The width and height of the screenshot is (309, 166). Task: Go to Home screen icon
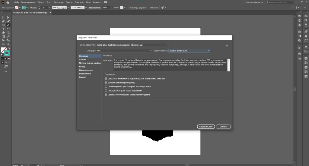pyautogui.click(x=8, y=2)
